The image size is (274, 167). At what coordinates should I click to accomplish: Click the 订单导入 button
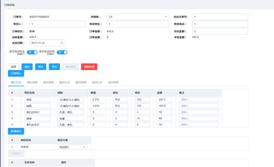(x=16, y=73)
